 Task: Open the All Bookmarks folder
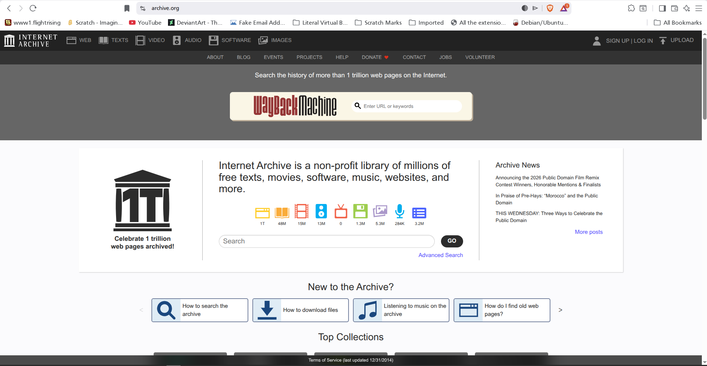678,22
